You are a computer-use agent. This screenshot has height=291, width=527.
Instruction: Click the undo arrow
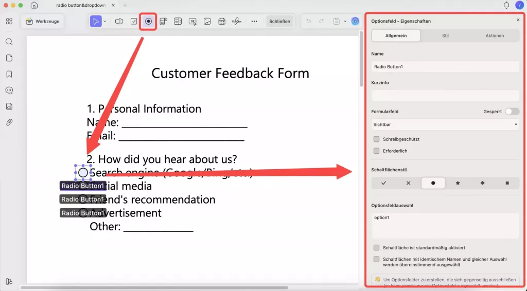click(308, 21)
